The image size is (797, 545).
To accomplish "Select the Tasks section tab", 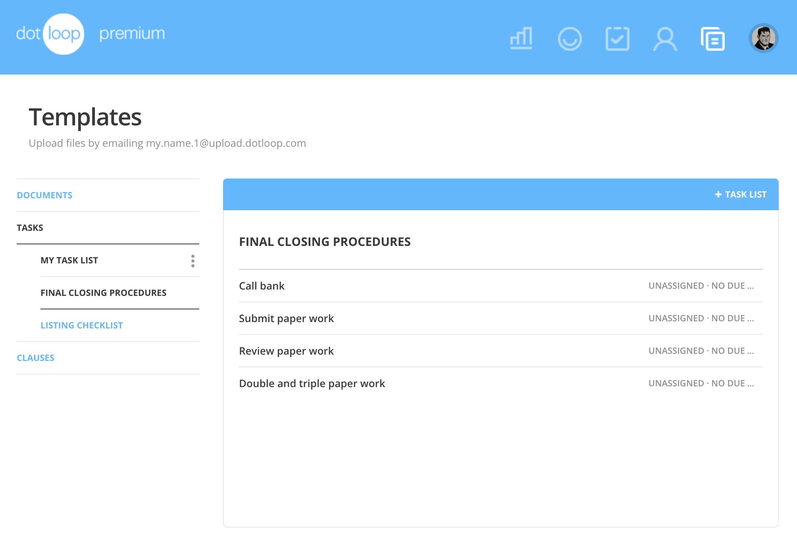I will (x=30, y=228).
